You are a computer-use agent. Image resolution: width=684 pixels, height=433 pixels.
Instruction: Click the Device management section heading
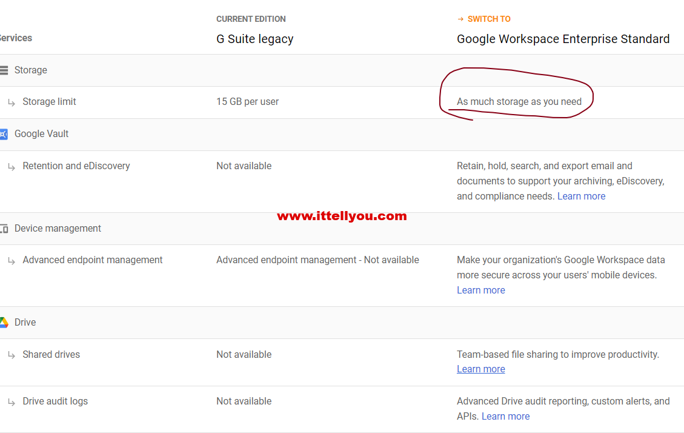click(x=58, y=228)
